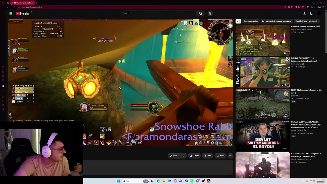This screenshot has height=184, width=327.
Task: Open DIGITAL DOPAMINE 1999 video title
Action: click(304, 60)
